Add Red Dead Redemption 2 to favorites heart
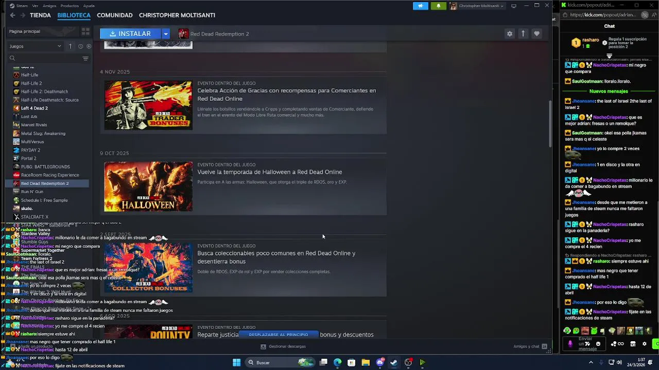 pos(536,33)
